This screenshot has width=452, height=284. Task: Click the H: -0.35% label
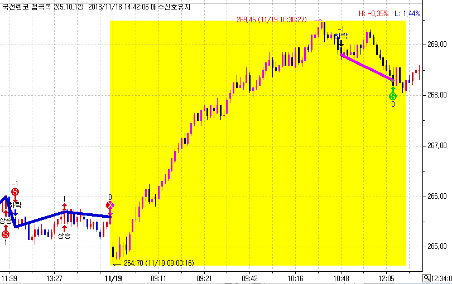pos(373,13)
